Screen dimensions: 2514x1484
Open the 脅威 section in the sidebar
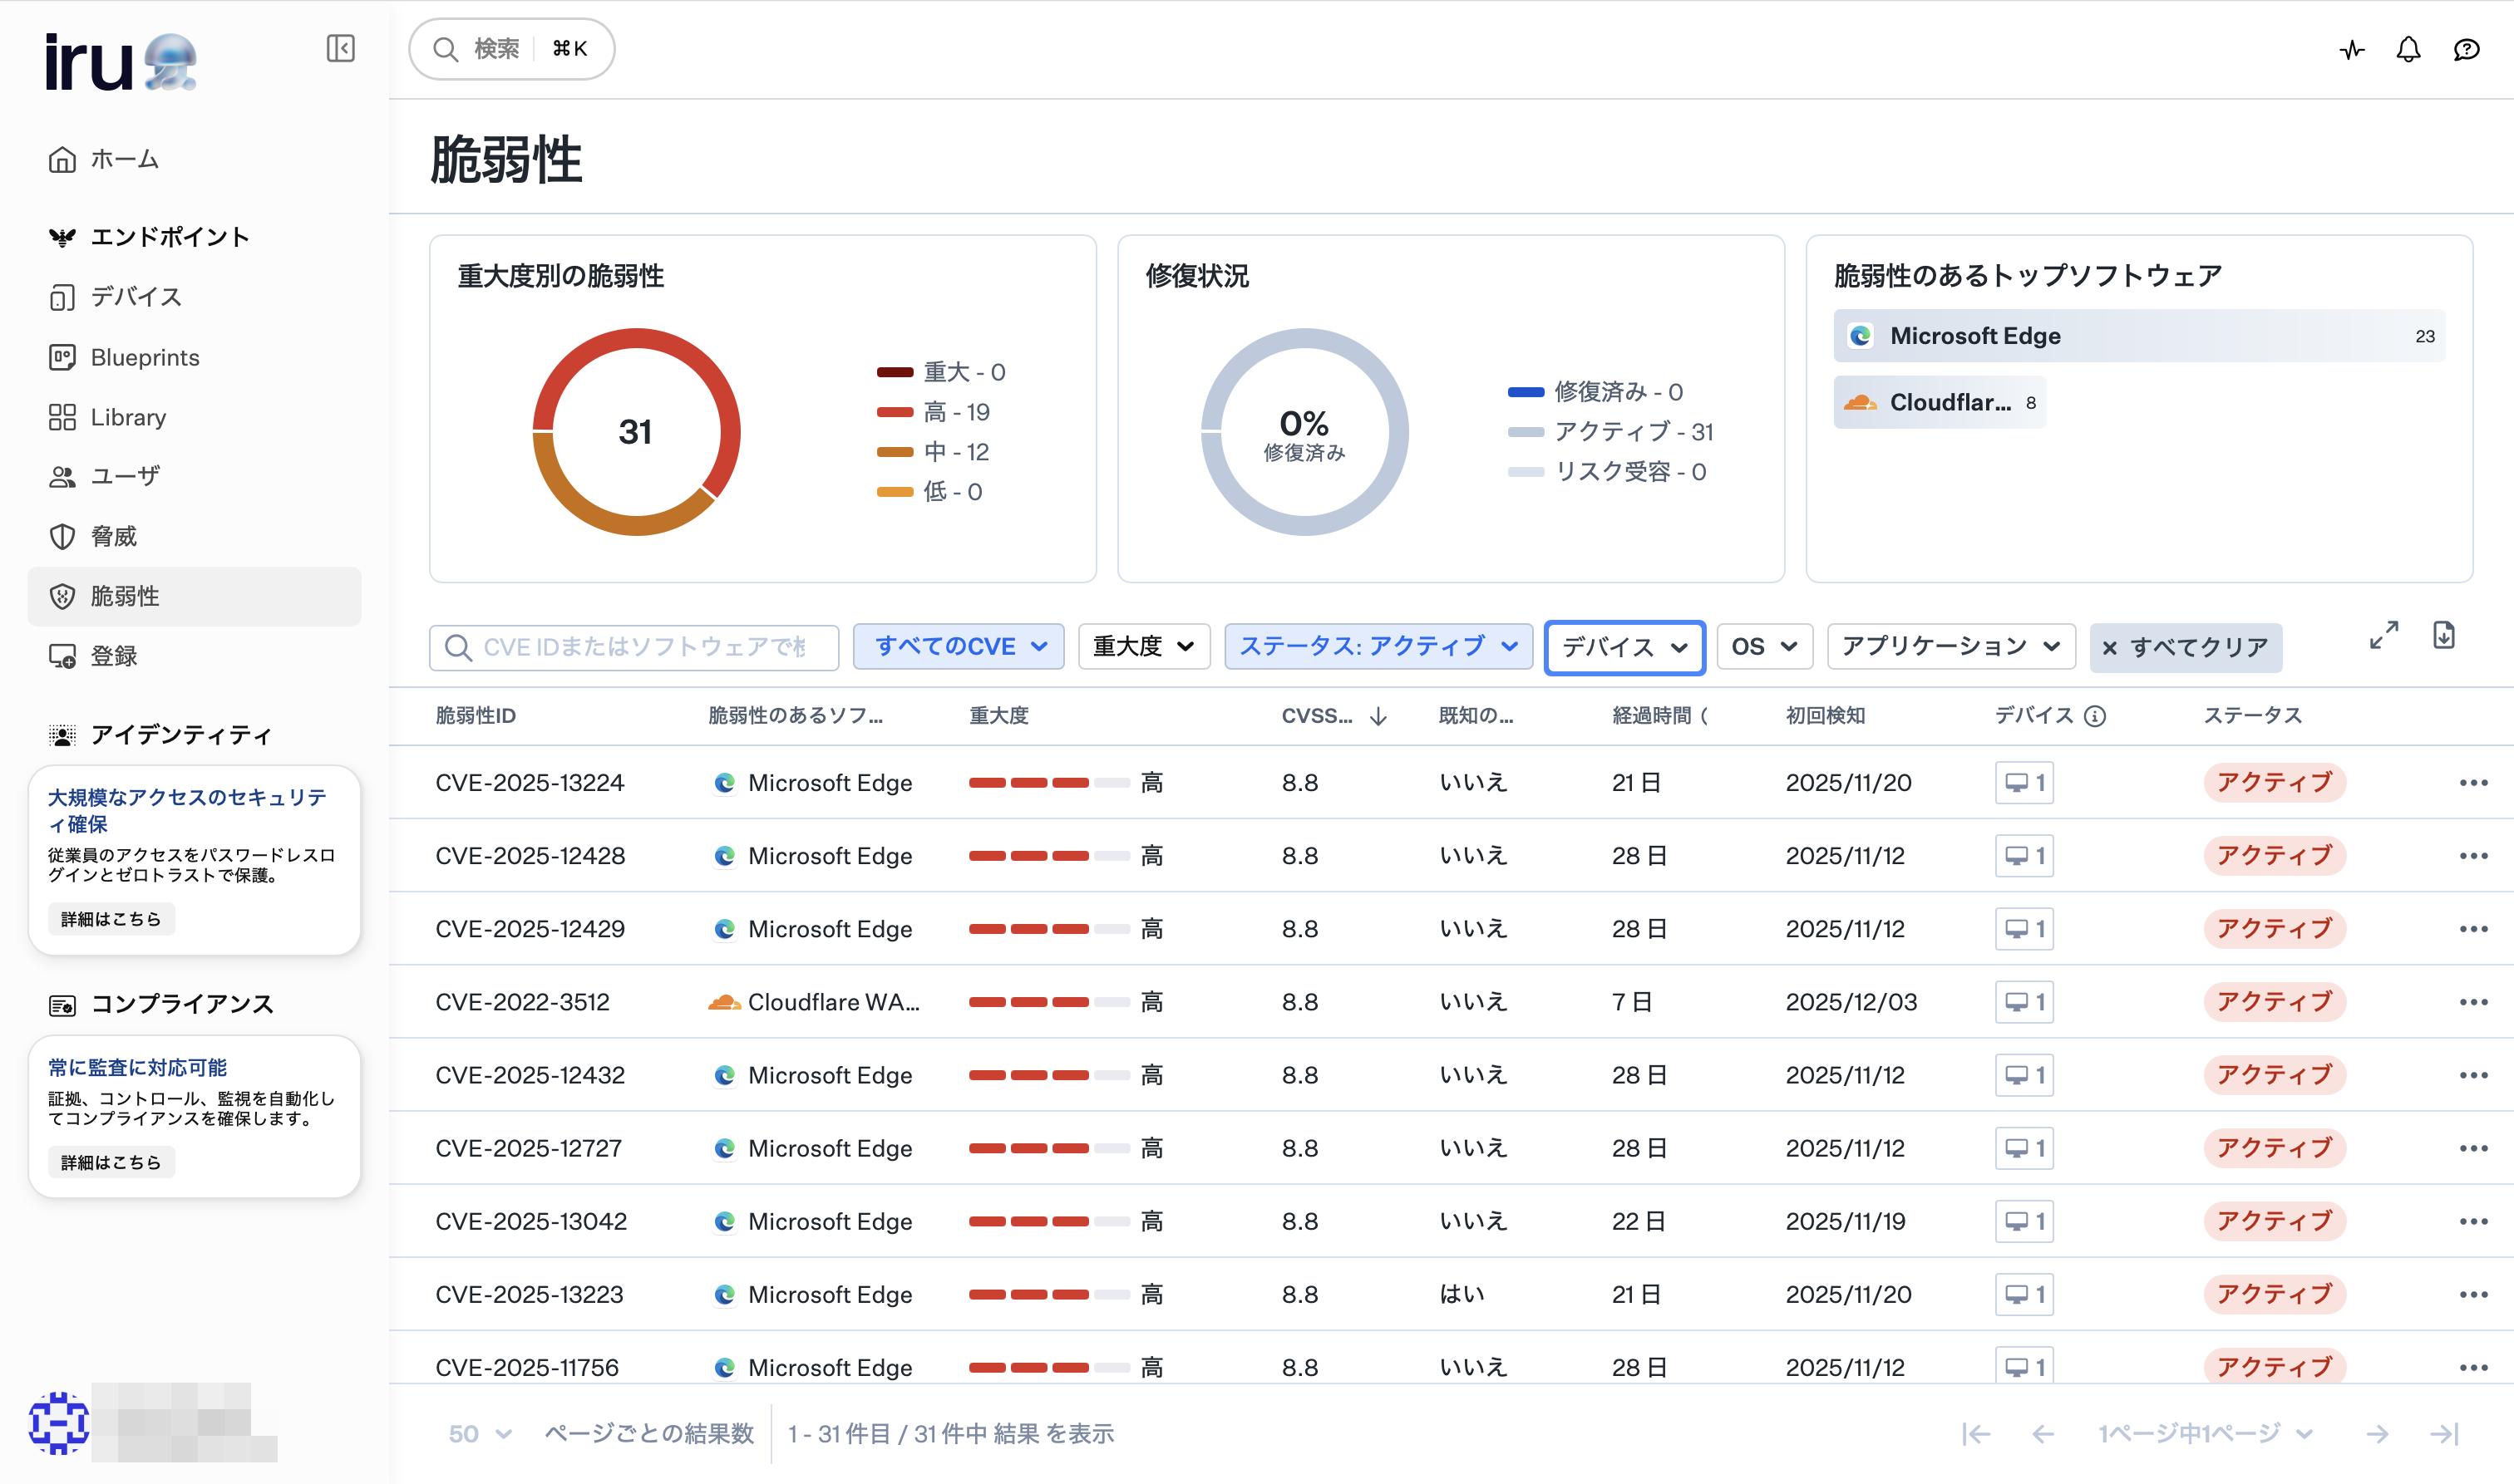click(x=113, y=536)
